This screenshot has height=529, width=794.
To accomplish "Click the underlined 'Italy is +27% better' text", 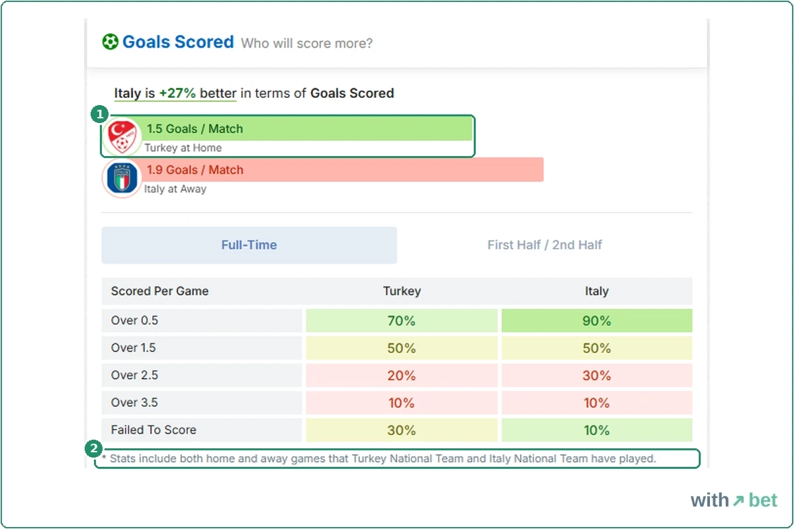I will pos(175,93).
